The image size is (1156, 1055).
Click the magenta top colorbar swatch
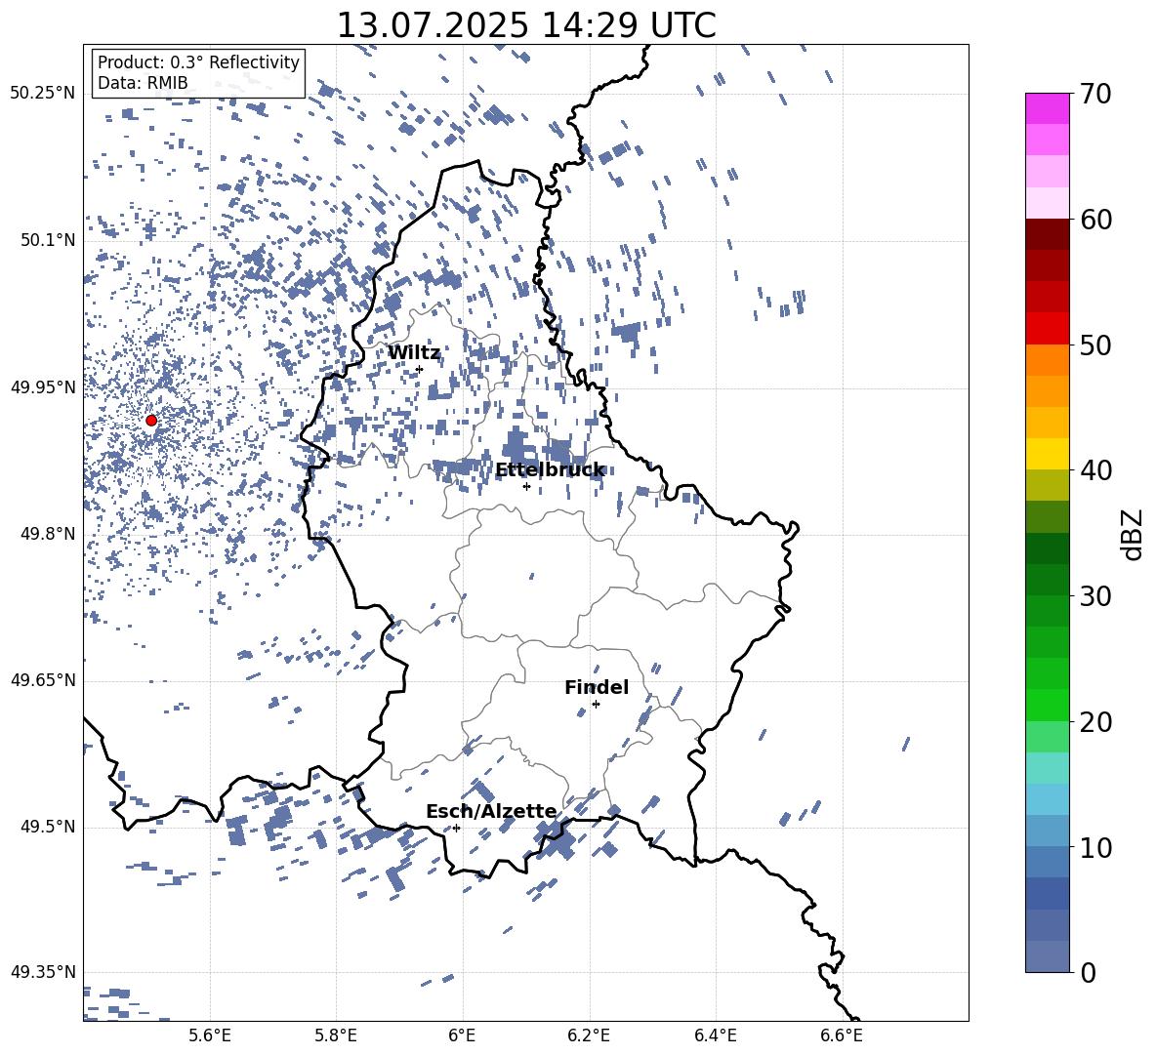tap(1047, 109)
